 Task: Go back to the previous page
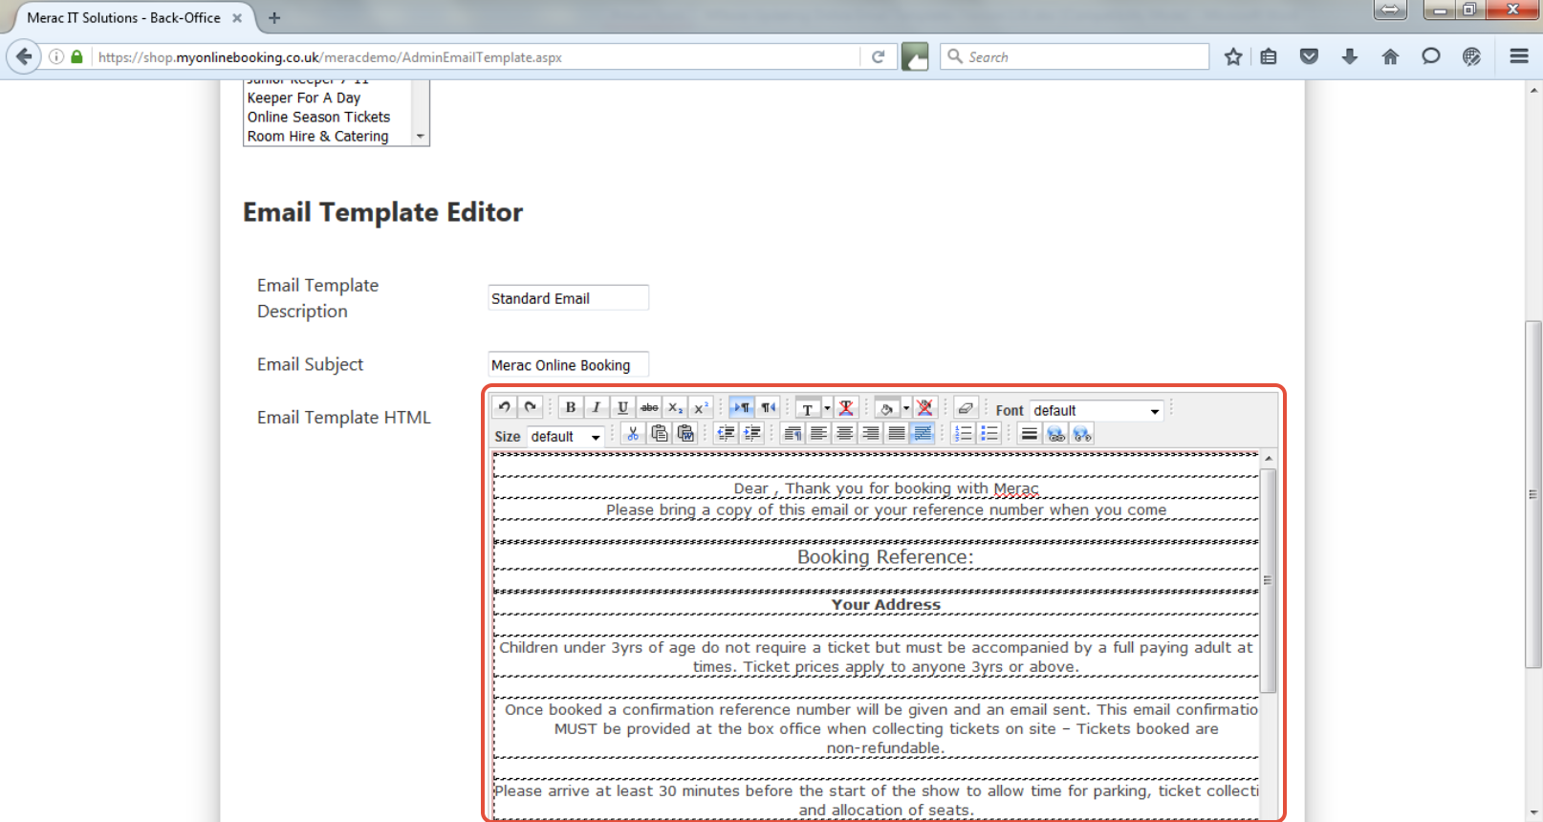coord(24,56)
